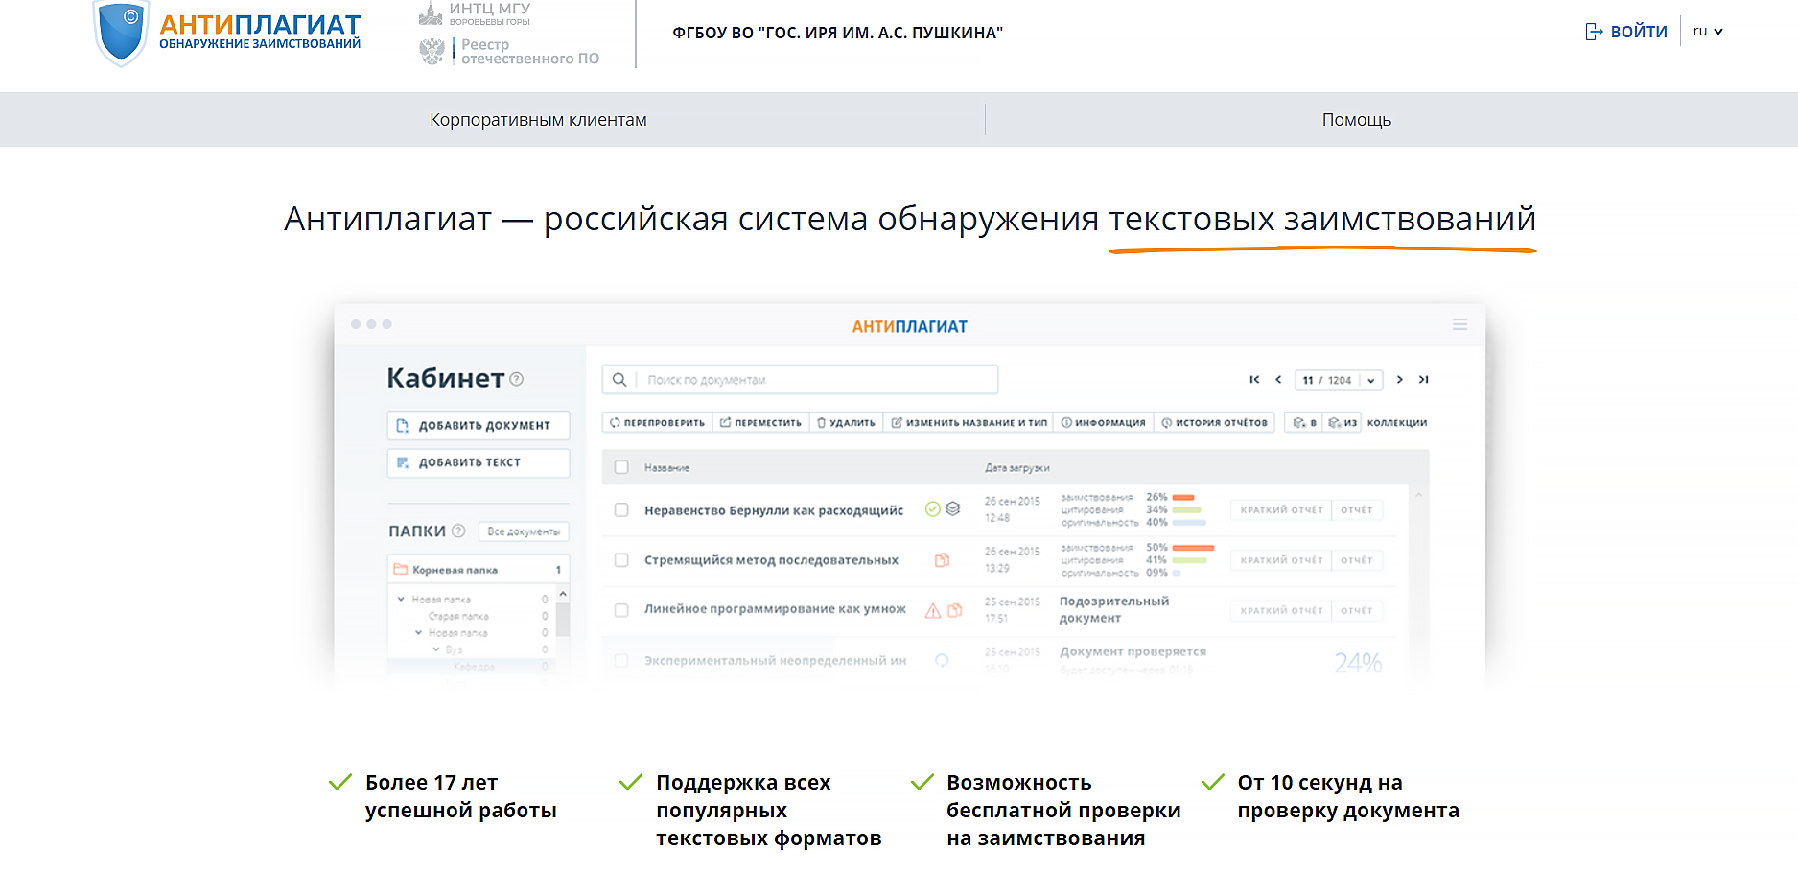
Task: Open the page selector dropdown 11 / 1204
Action: [x=1339, y=380]
